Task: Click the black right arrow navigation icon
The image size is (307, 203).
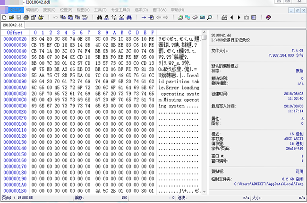Action: click(239, 18)
